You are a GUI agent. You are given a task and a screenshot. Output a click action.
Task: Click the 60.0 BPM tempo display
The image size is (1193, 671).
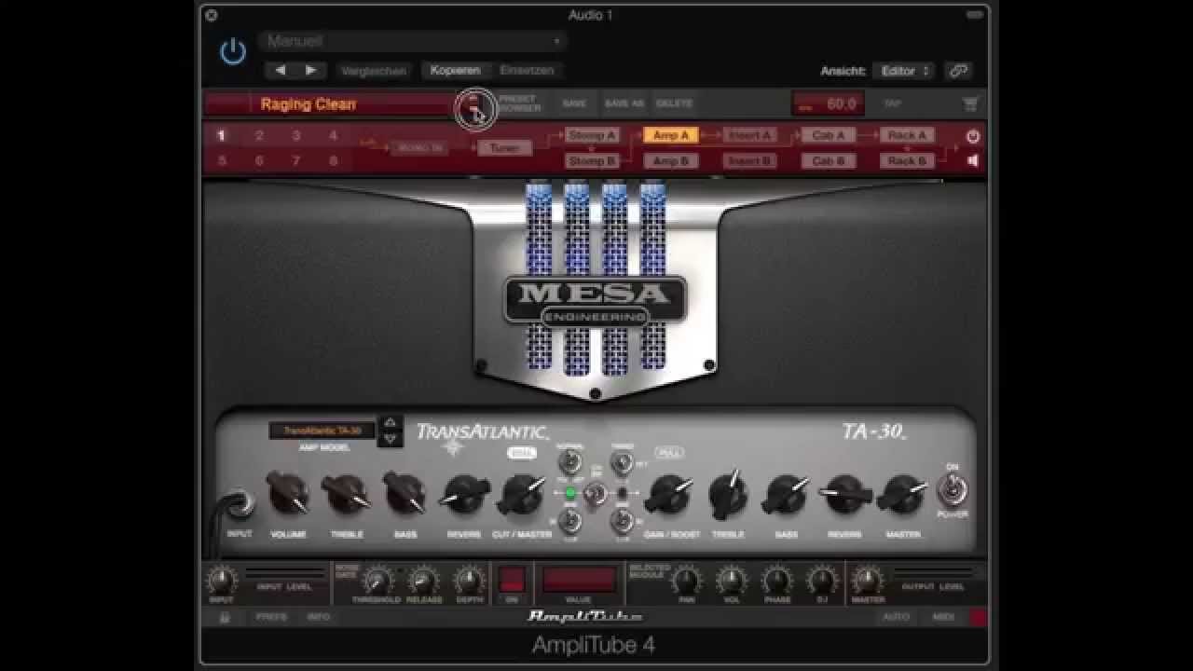pyautogui.click(x=828, y=104)
